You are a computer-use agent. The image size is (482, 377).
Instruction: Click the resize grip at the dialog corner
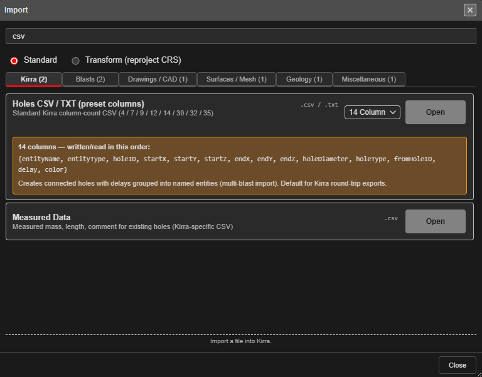coord(479,374)
